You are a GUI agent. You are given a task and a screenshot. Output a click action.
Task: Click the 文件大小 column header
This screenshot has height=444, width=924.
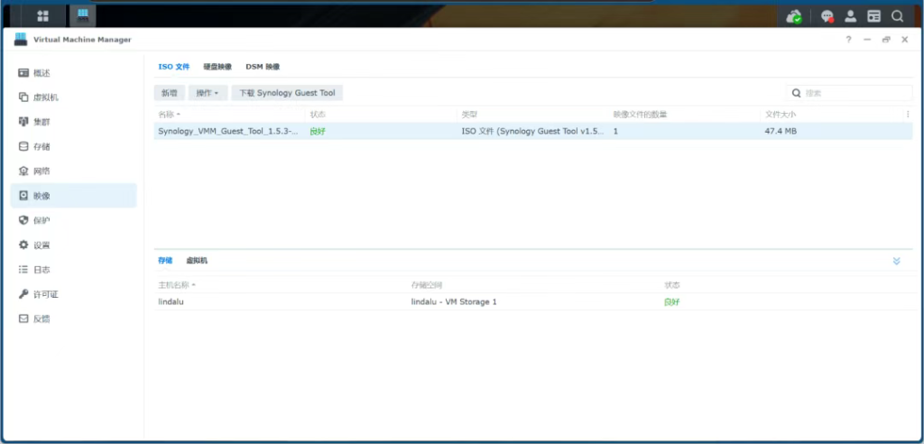[x=781, y=114]
